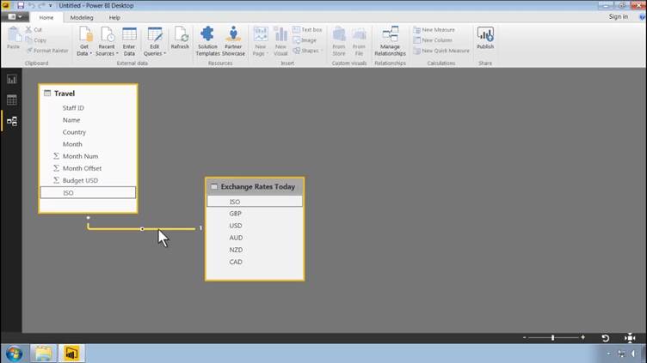Open Manage Relationships from the ribbon
The width and height of the screenshot is (647, 363).
(x=390, y=39)
